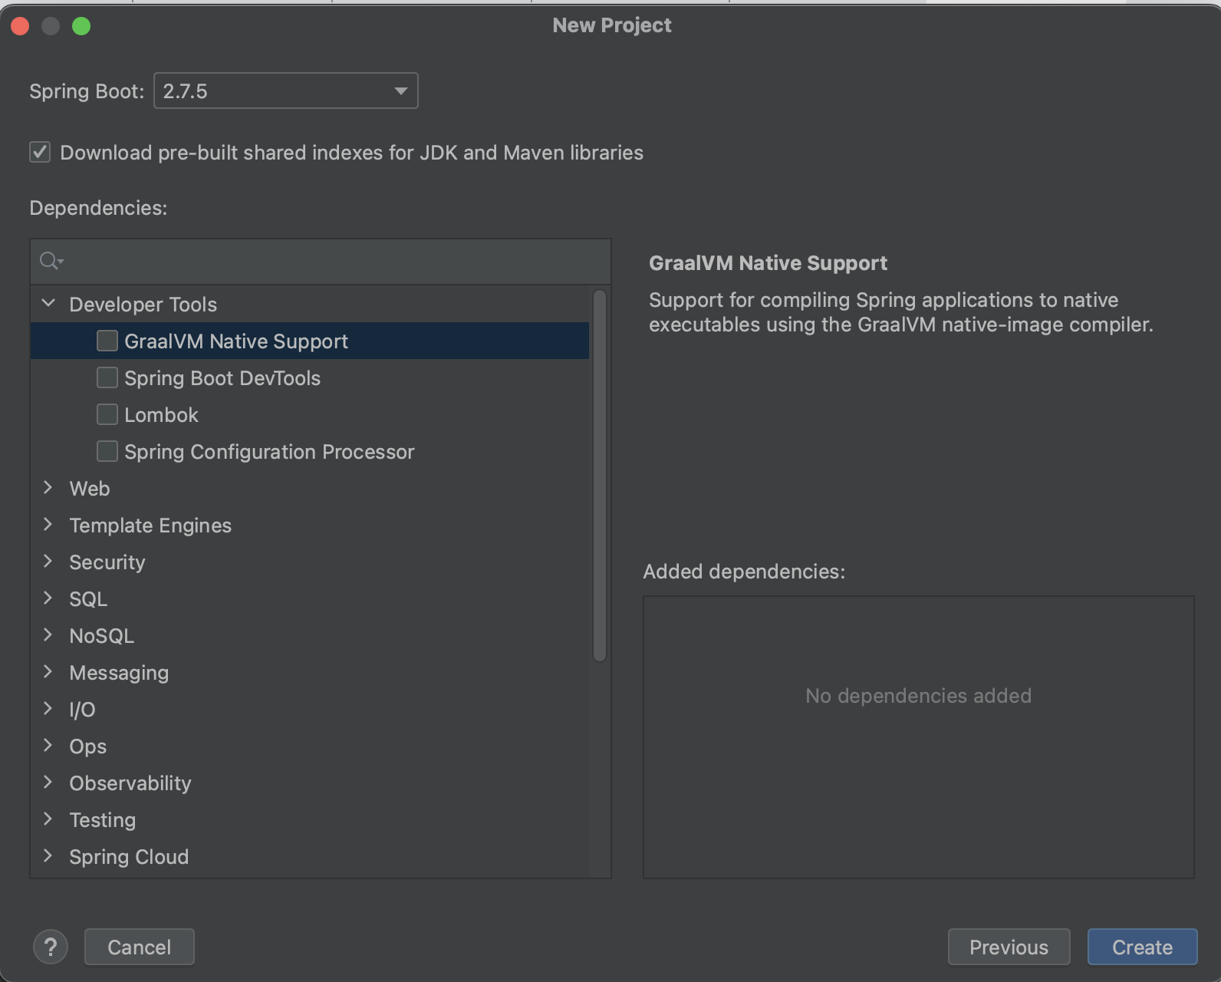Click the help question mark icon
Image resolution: width=1221 pixels, height=982 pixels.
[x=51, y=947]
